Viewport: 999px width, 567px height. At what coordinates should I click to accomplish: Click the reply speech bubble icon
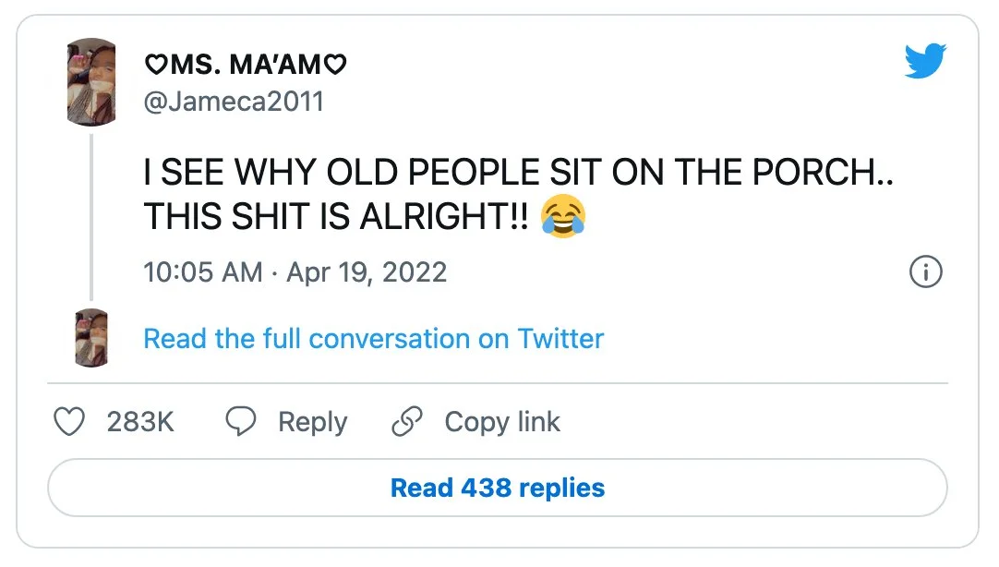(x=241, y=422)
